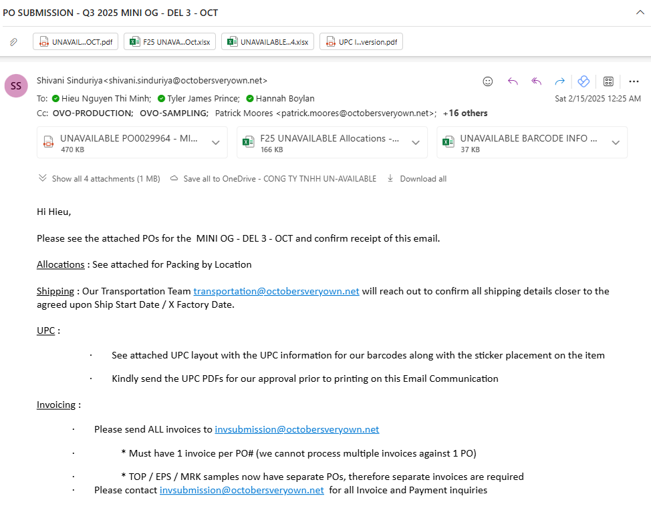
Task: Collapse the conversation header with top chevron
Action: pyautogui.click(x=640, y=13)
